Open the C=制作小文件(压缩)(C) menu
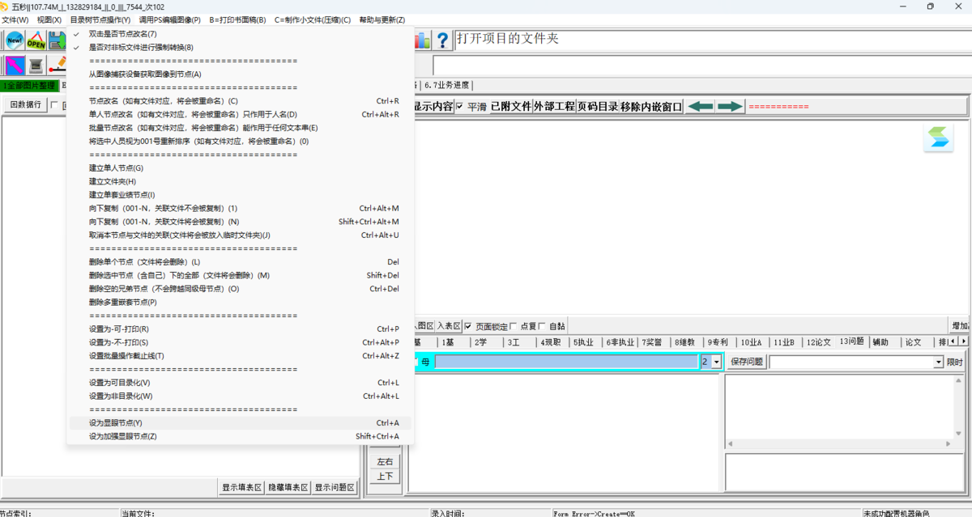Viewport: 972px width, 517px height. pyautogui.click(x=313, y=19)
